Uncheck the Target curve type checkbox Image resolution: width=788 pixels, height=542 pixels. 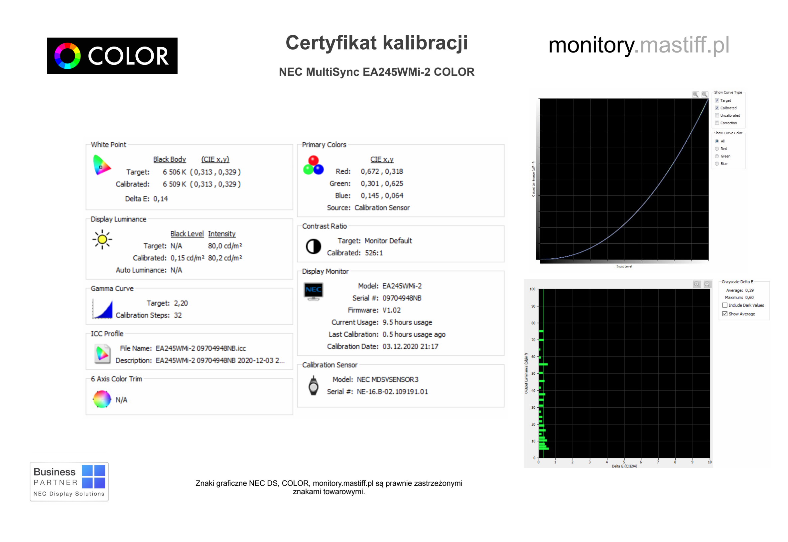(717, 100)
